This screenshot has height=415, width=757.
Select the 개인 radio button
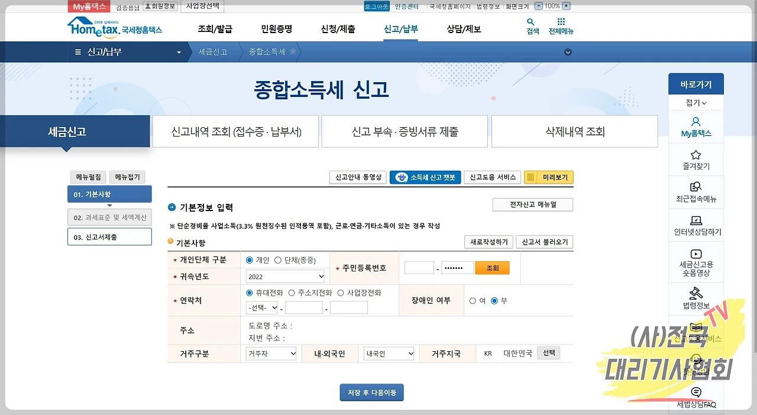pyautogui.click(x=250, y=260)
